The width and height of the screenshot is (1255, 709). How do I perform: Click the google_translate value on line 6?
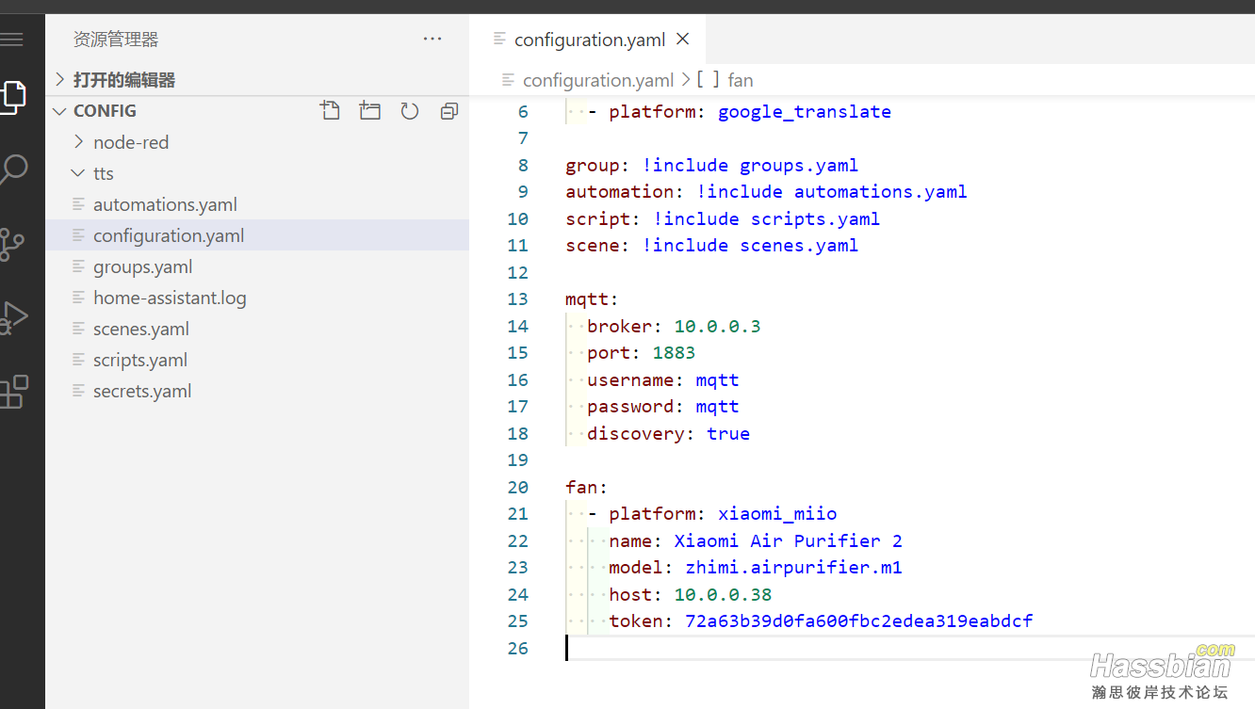coord(805,112)
